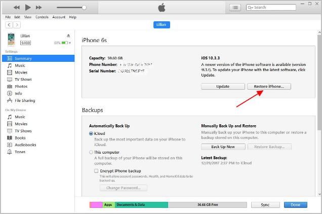
Task: Open the Lillian device tab
Action: point(162,25)
